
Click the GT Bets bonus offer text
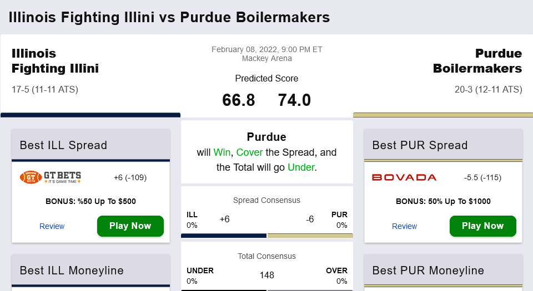point(90,201)
